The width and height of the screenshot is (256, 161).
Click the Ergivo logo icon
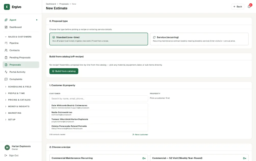click(x=7, y=7)
